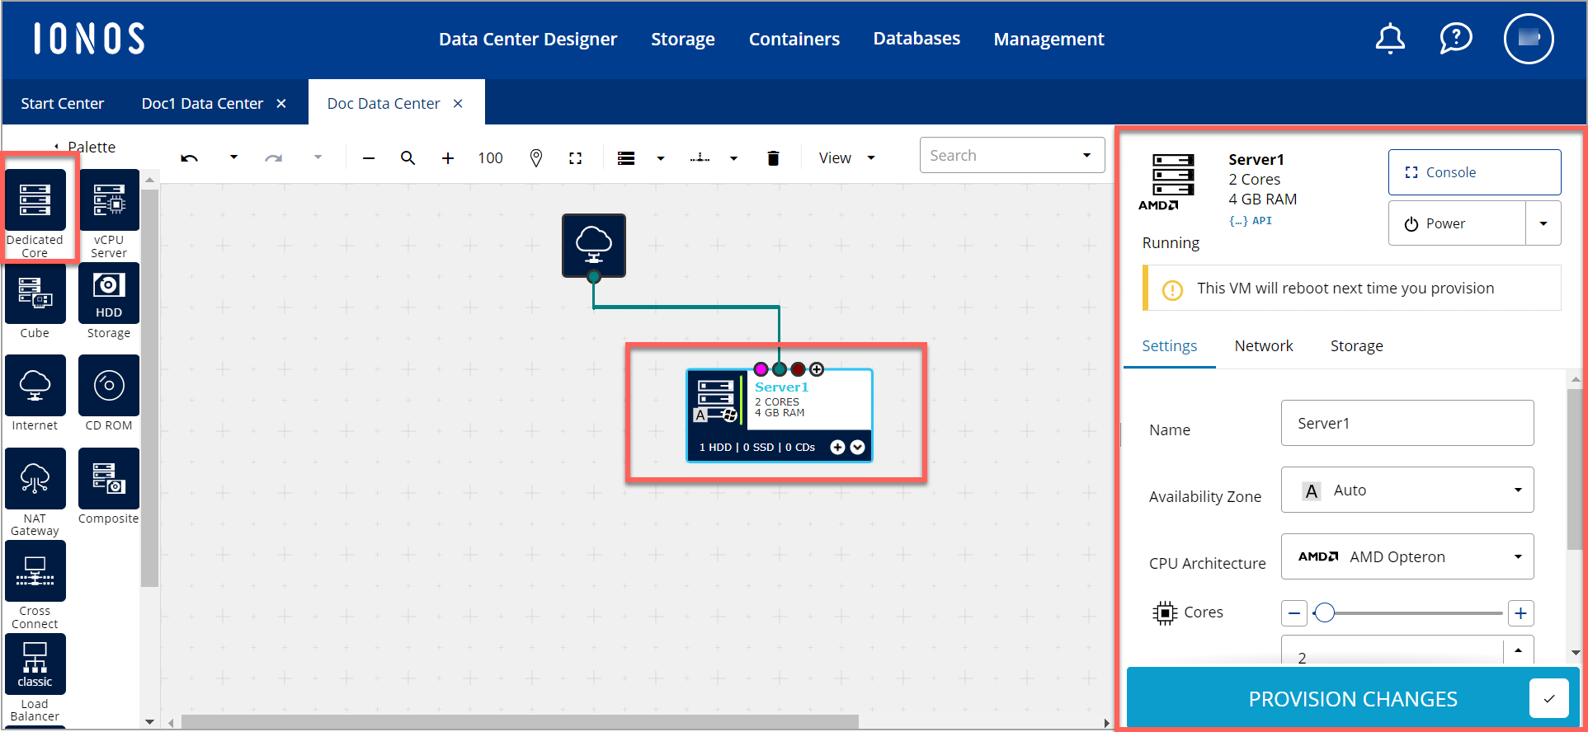Select the NAT Gateway palette icon

35,479
